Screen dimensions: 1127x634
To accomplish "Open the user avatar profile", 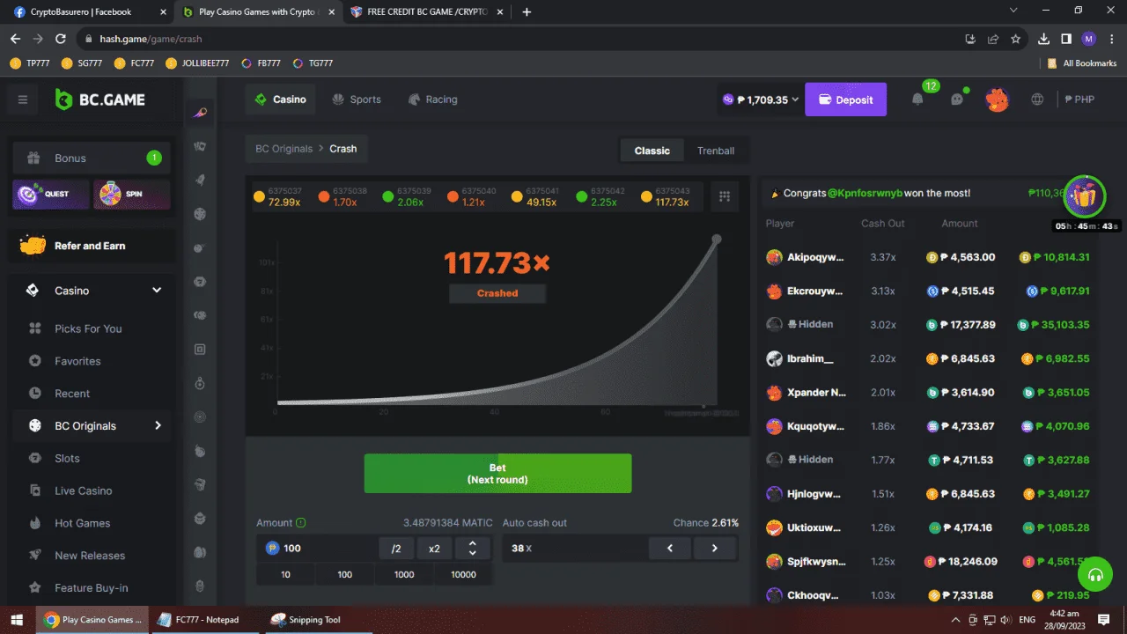I will [997, 100].
